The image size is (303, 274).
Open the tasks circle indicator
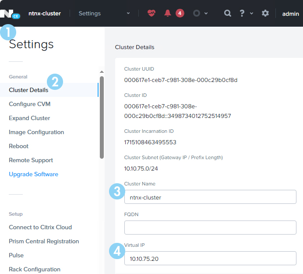pos(197,13)
